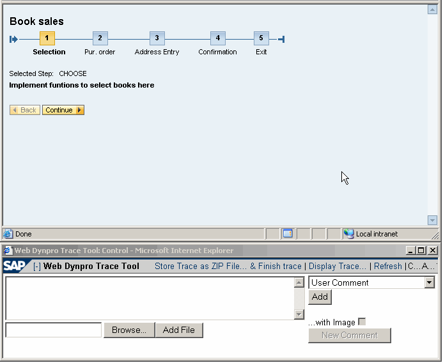
Task: Click the Selection step label
Action: (x=49, y=52)
